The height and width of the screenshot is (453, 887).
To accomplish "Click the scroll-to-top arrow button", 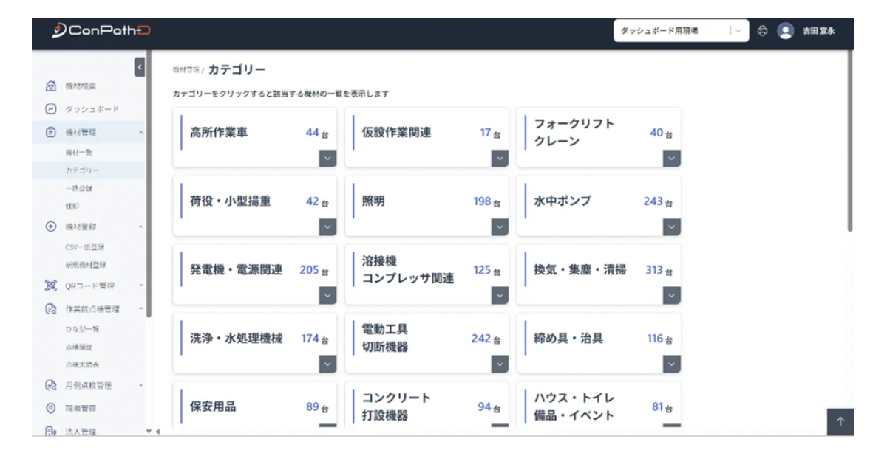I will pos(840,421).
